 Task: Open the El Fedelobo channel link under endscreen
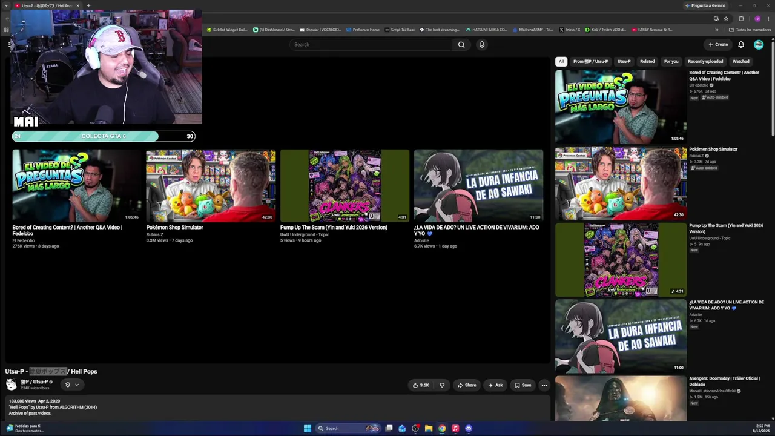click(x=24, y=240)
